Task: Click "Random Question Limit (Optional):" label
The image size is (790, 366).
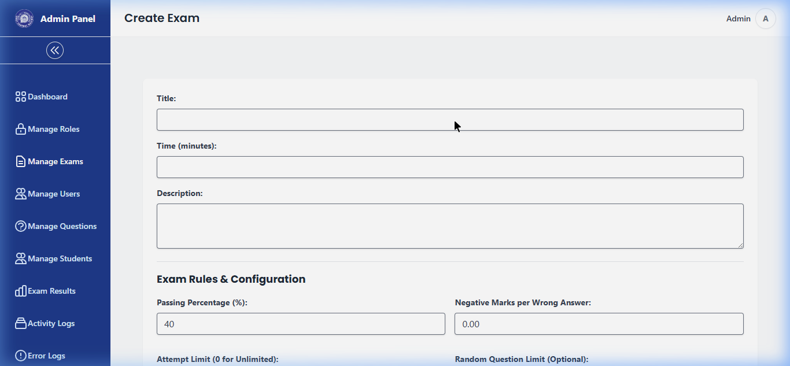Action: click(x=522, y=359)
